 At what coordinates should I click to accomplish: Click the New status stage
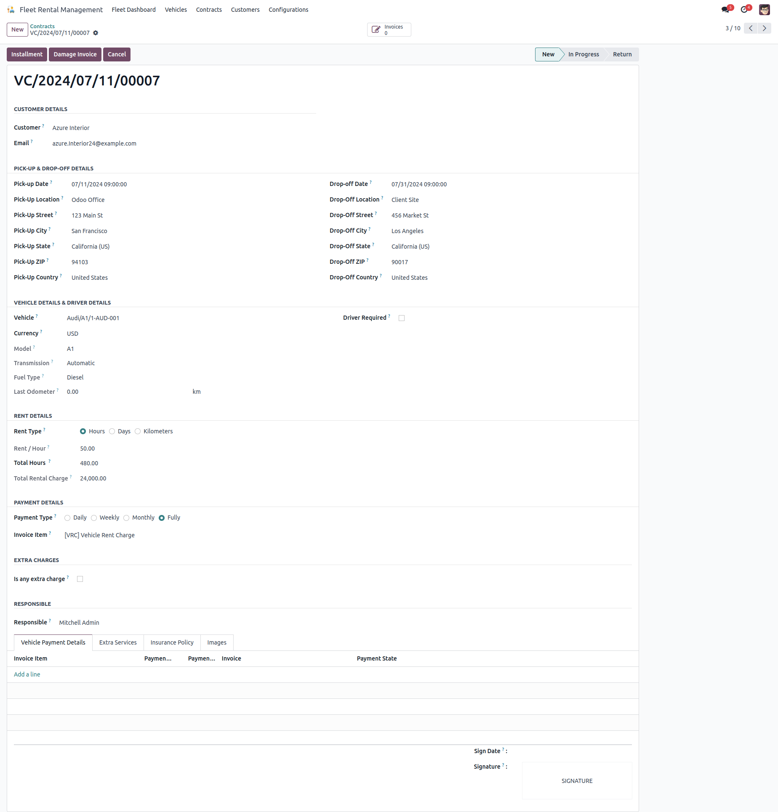coord(548,54)
